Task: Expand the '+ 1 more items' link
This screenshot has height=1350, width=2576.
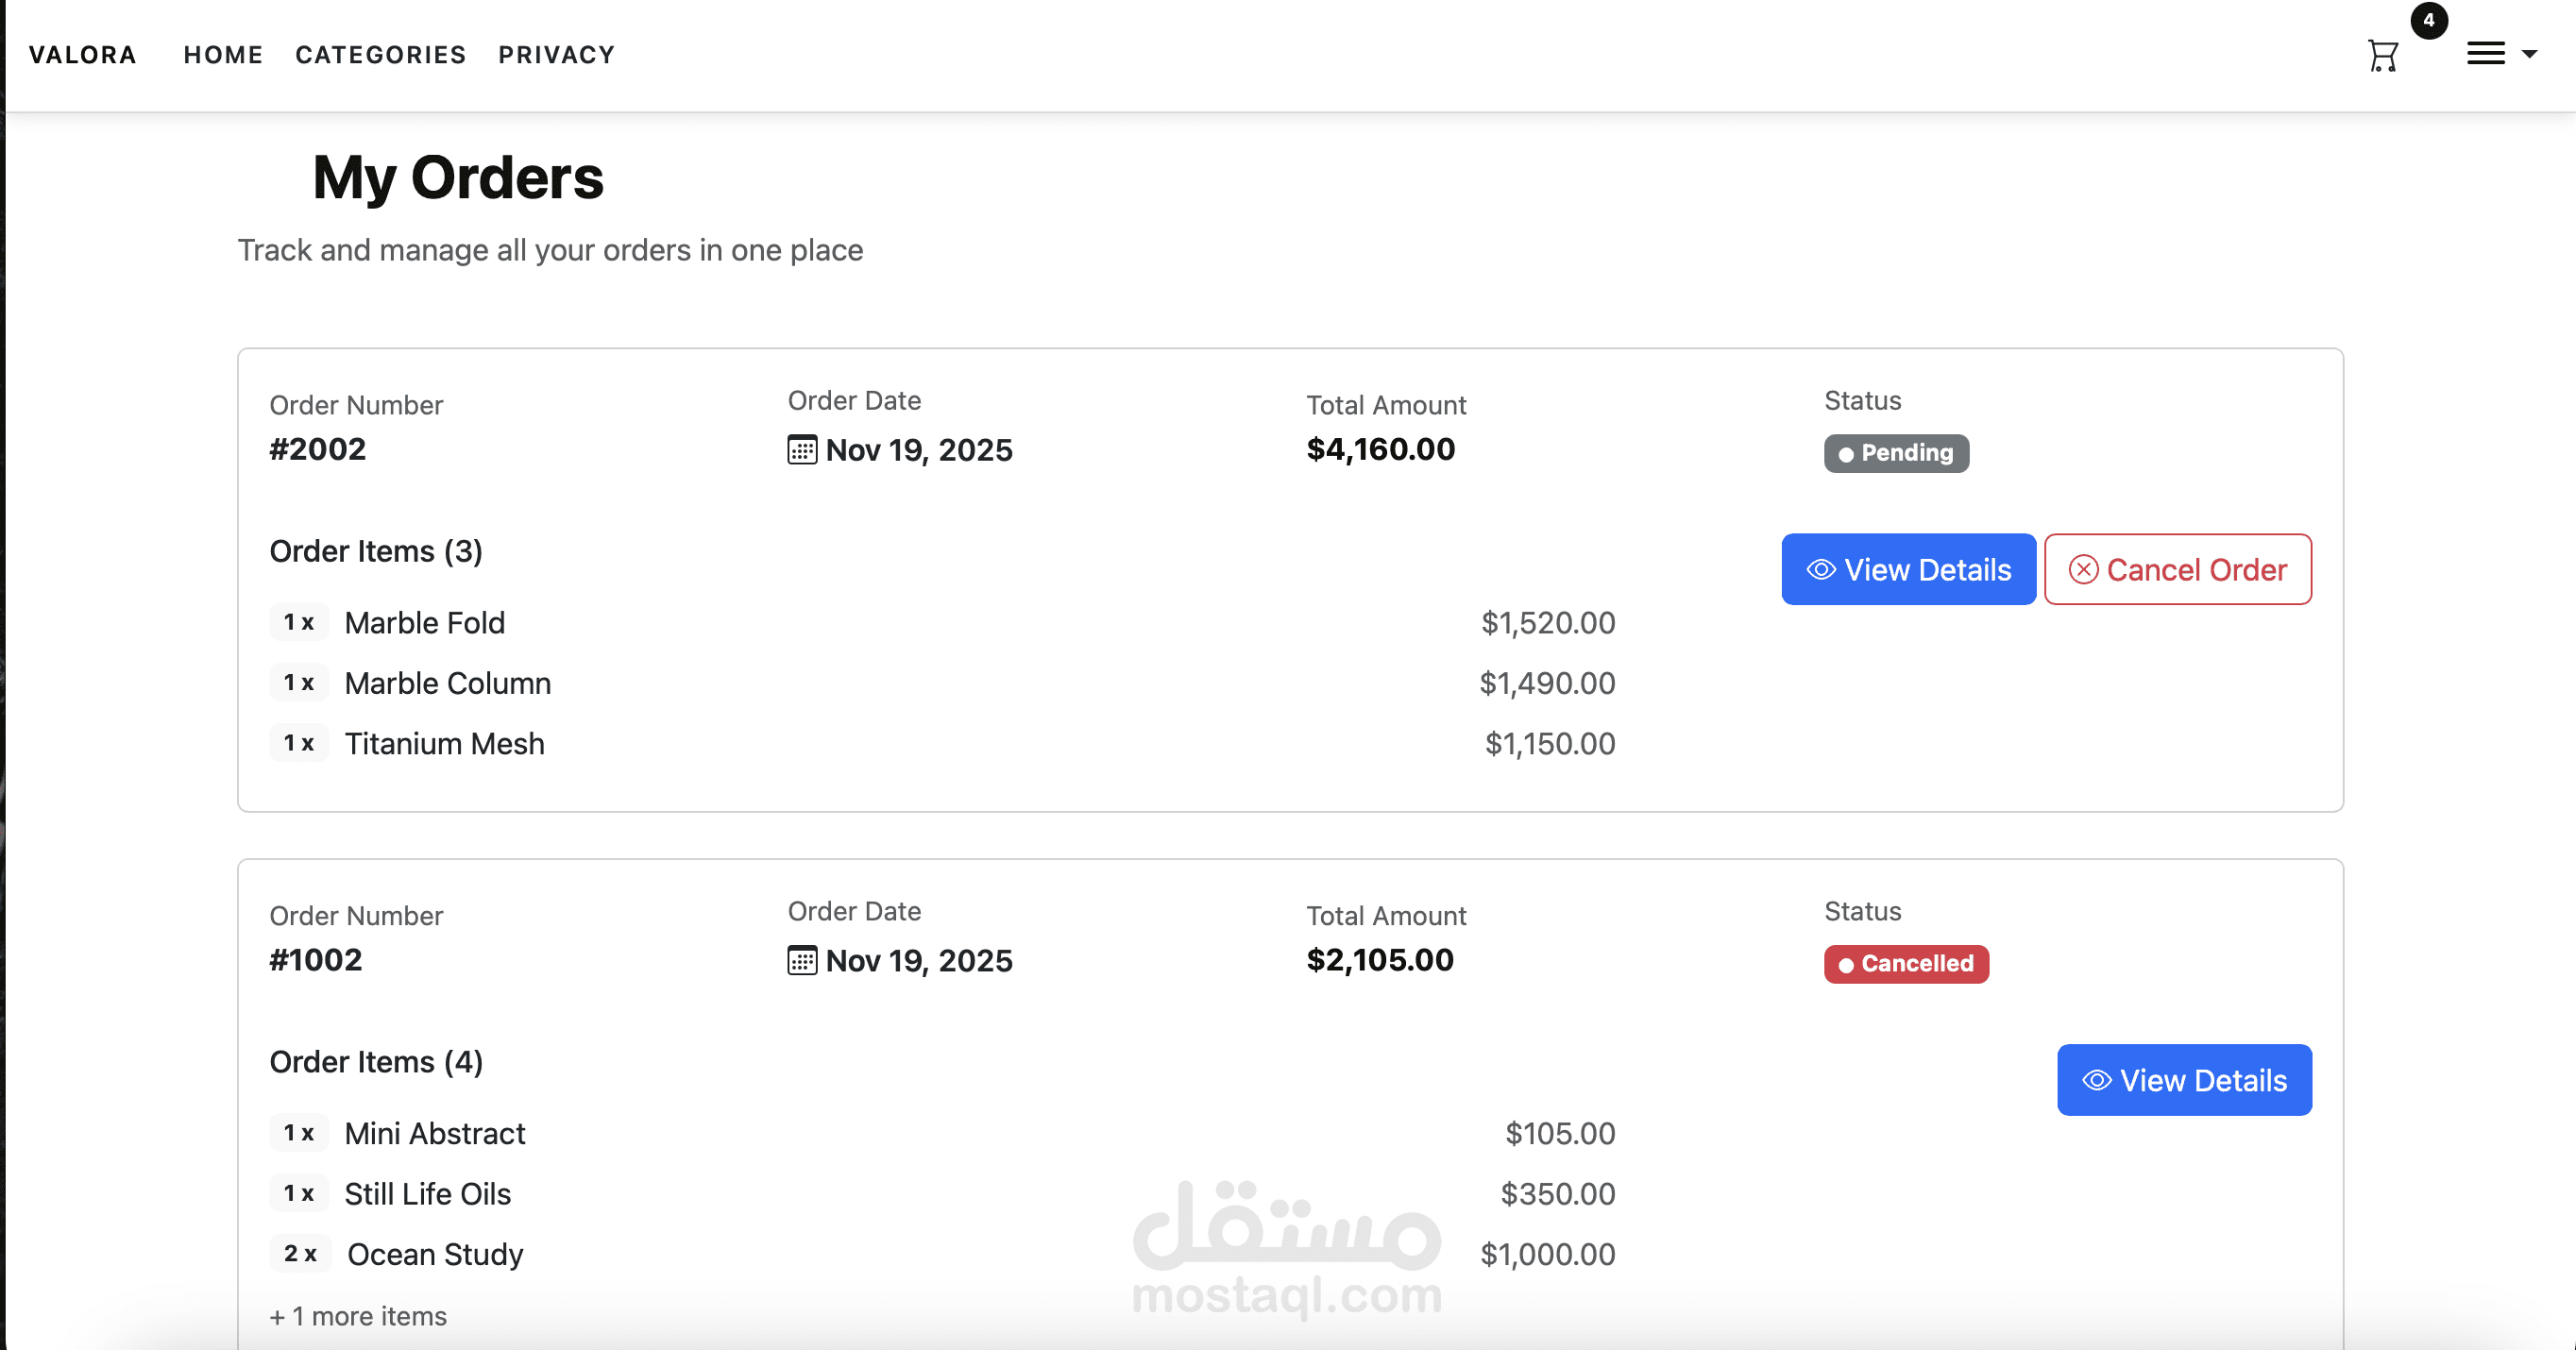Action: (358, 1316)
